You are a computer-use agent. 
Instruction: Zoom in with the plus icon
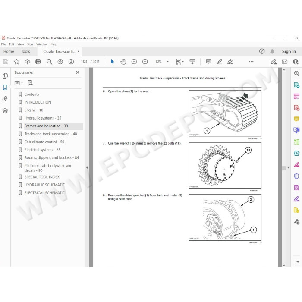point(145,62)
